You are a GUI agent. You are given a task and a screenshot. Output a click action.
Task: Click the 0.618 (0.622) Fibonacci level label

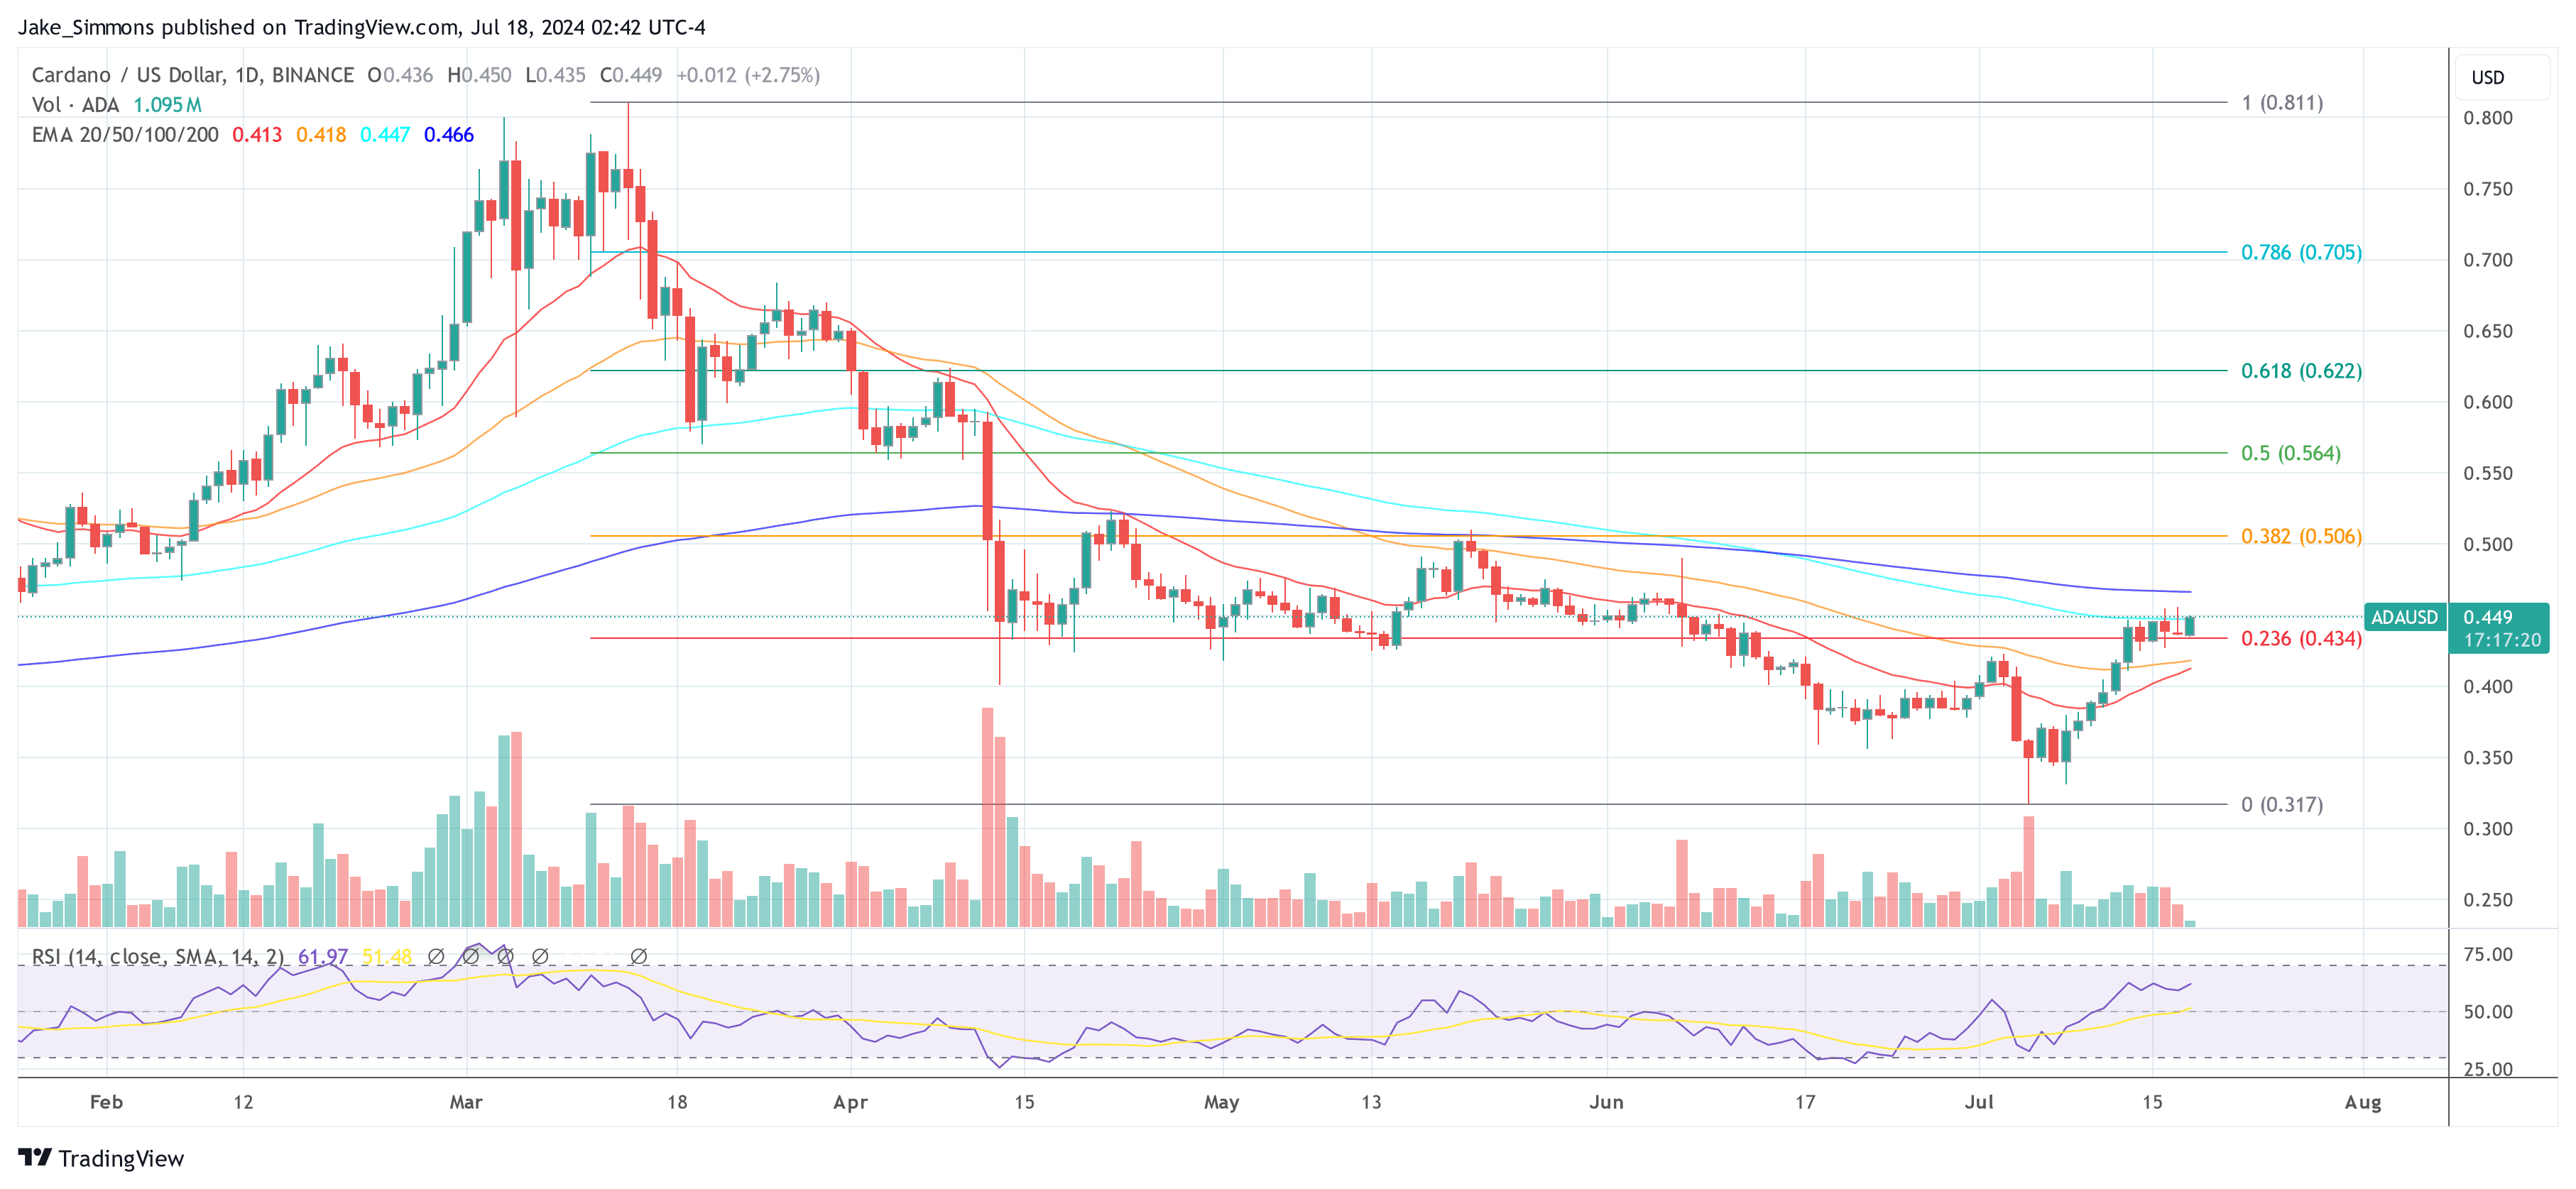coord(2301,371)
